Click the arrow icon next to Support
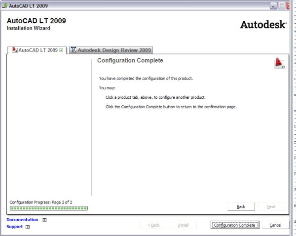This screenshot has width=296, height=236. (x=28, y=227)
